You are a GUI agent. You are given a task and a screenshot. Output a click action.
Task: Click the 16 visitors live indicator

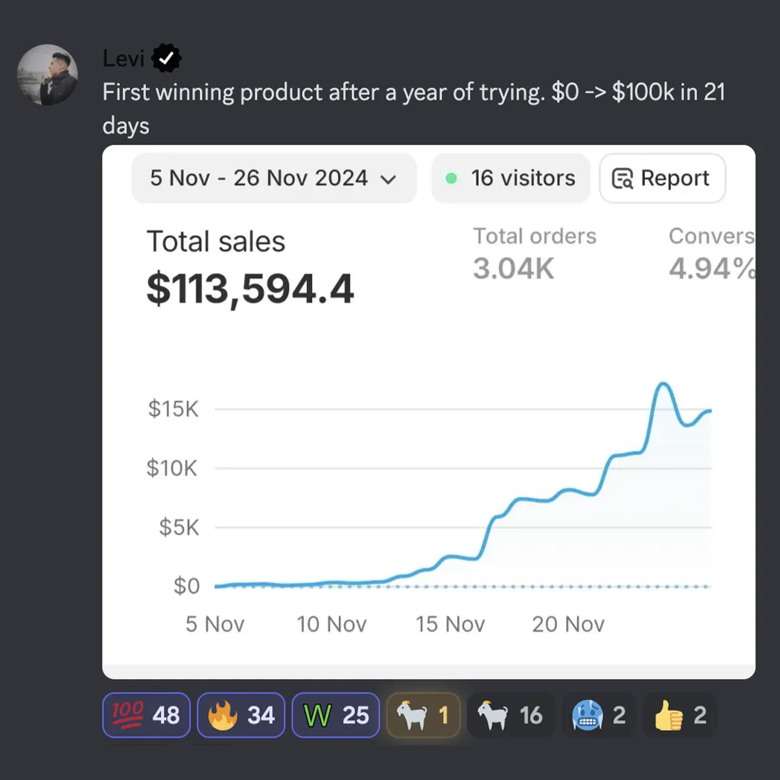(511, 178)
